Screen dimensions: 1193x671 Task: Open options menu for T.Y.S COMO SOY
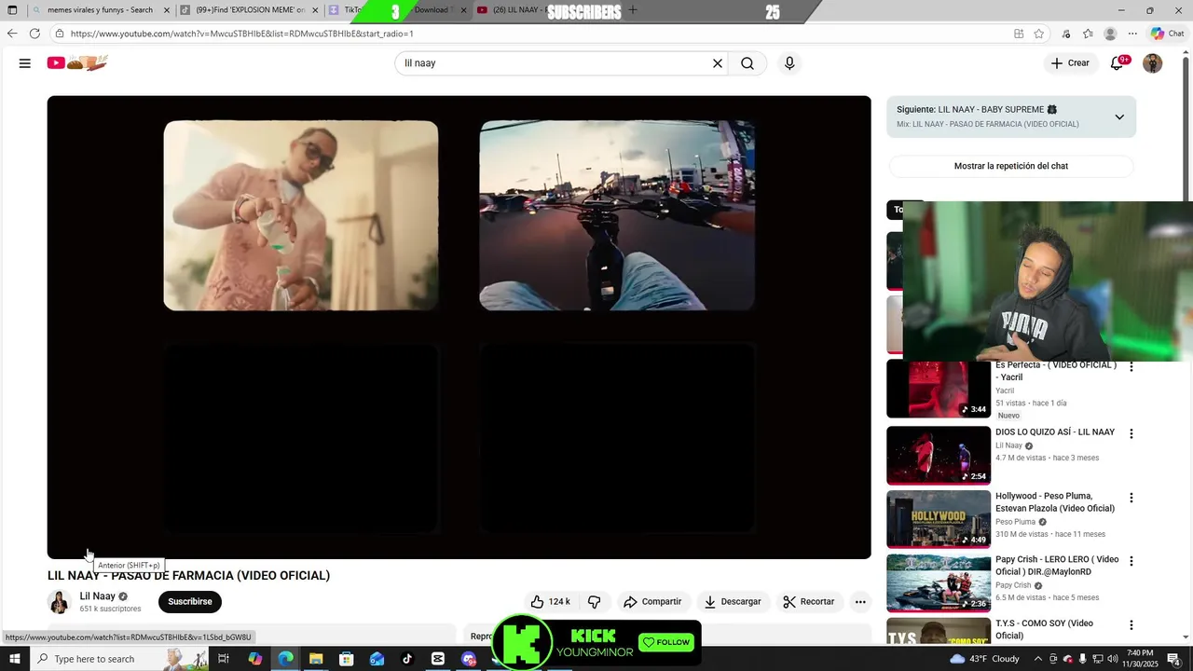click(x=1131, y=625)
